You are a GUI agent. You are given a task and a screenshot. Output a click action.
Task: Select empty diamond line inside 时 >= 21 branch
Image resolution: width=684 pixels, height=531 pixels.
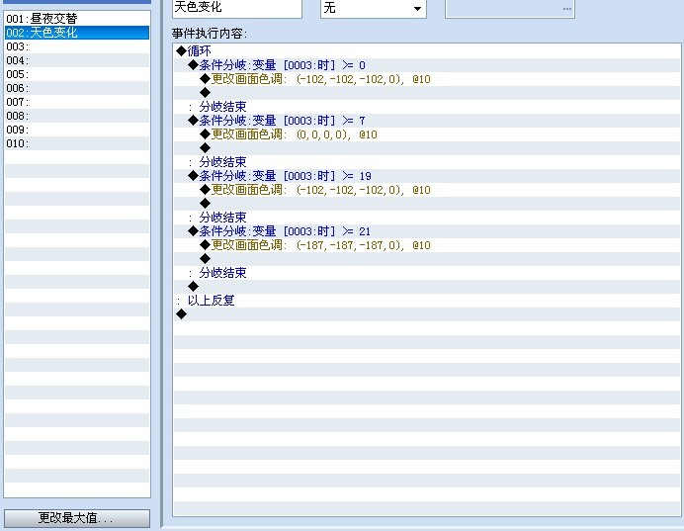[427, 259]
